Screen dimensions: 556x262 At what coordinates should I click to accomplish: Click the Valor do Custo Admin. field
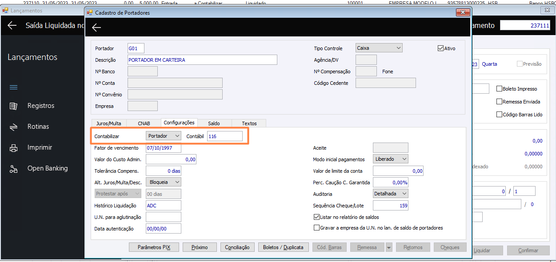tap(171, 159)
